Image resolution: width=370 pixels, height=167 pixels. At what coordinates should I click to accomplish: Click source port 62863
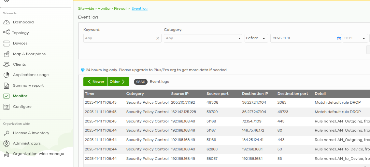(x=212, y=149)
